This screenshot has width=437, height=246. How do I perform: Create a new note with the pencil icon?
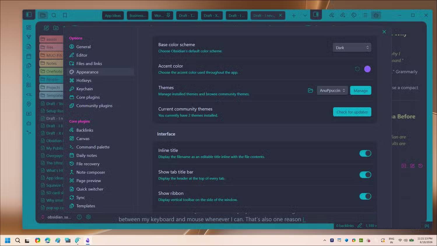pos(46,28)
